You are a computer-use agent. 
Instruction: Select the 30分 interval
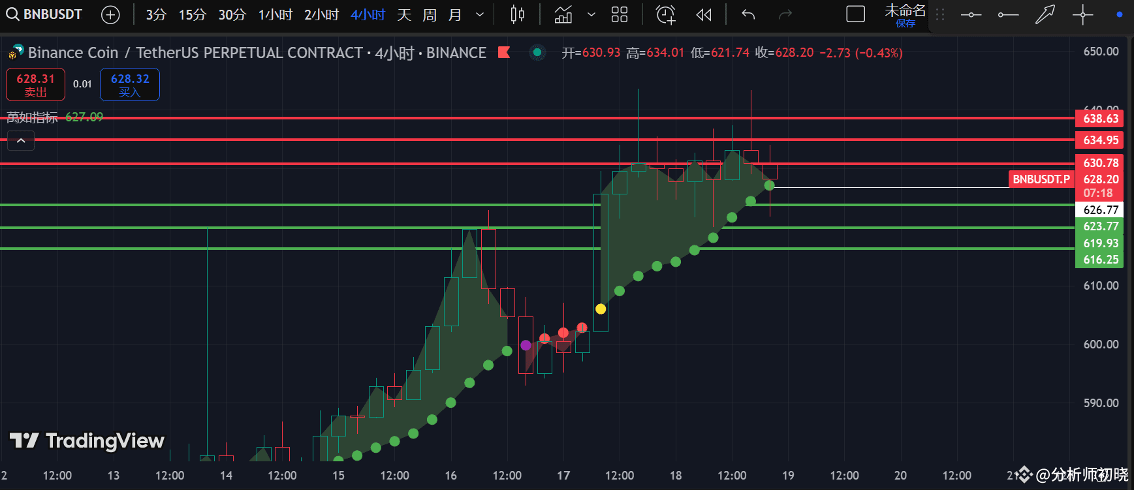[x=232, y=14]
